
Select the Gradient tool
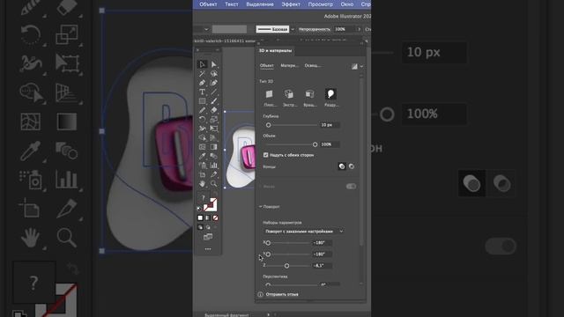coord(213,147)
